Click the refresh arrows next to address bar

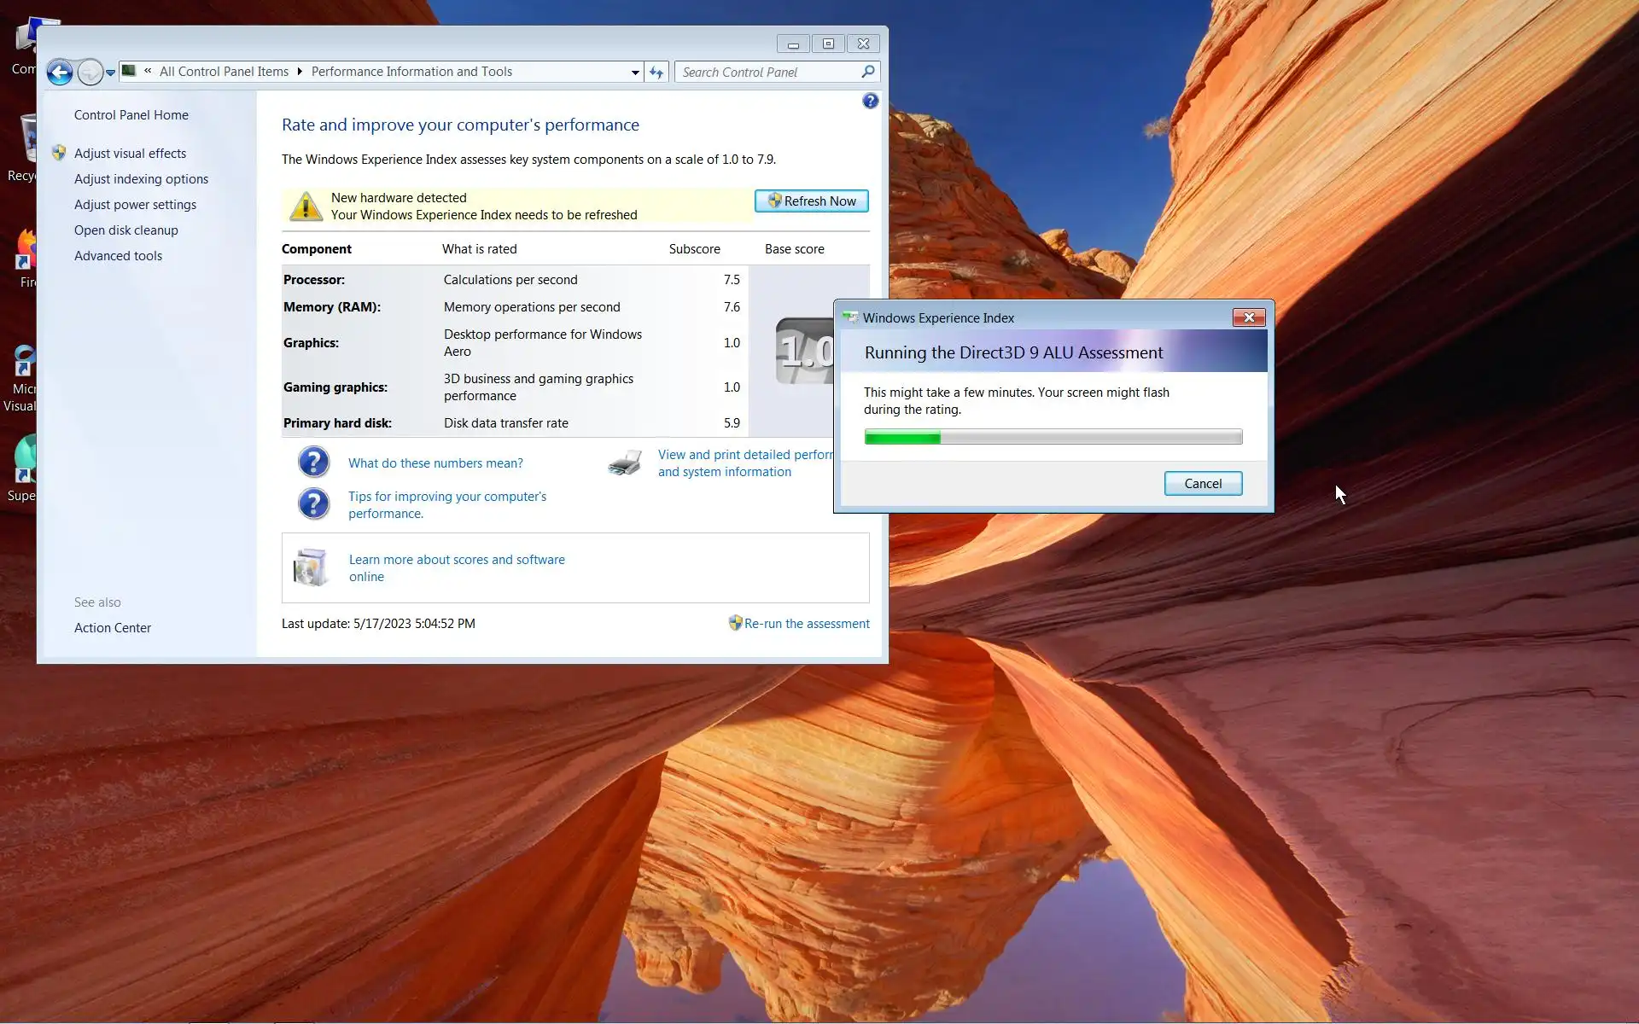tap(656, 73)
